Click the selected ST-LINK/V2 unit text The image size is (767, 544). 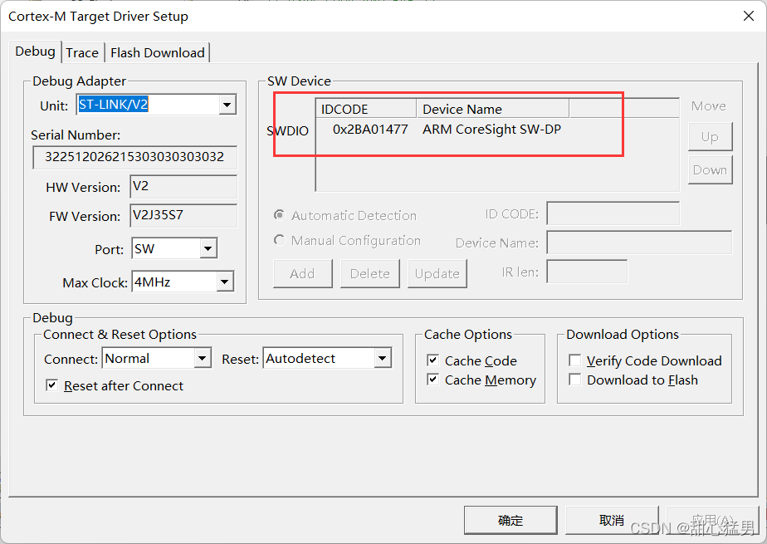(x=113, y=105)
